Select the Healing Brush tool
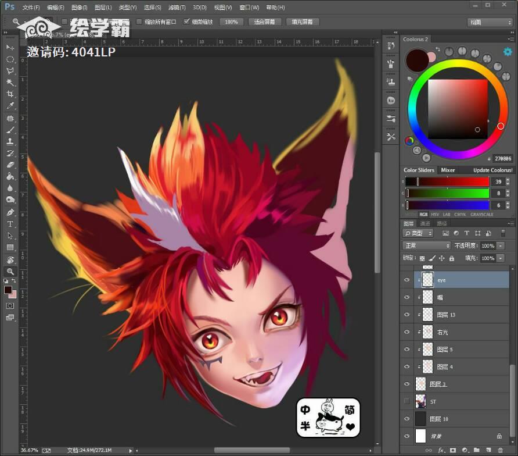518x456 pixels. point(10,119)
